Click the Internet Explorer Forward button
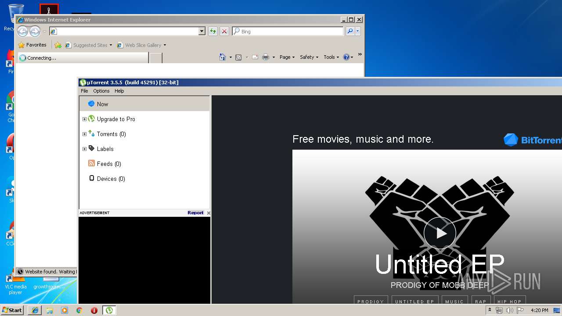Screen dimensions: 562x316 pos(35,31)
